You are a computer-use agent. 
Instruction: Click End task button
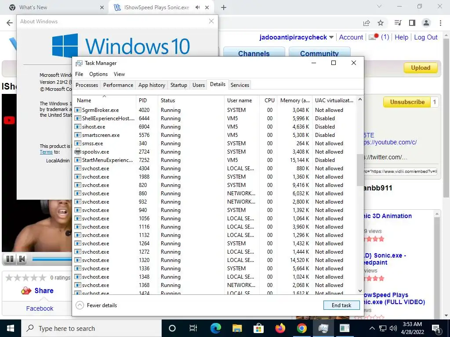(341, 305)
